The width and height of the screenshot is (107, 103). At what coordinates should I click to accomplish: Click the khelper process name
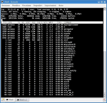tap(67, 62)
